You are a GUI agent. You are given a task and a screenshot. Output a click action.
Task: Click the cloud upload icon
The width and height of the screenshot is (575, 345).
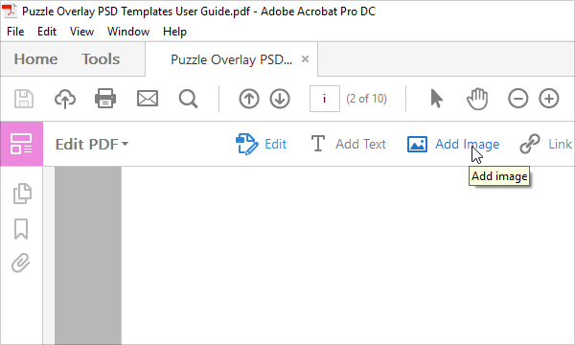(x=65, y=99)
